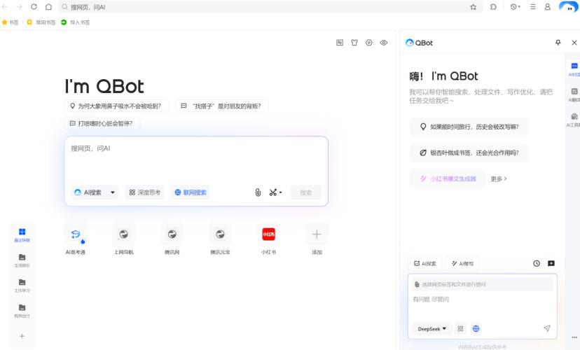Pin the QBot sidebar panel
580x350 pixels.
(x=558, y=43)
